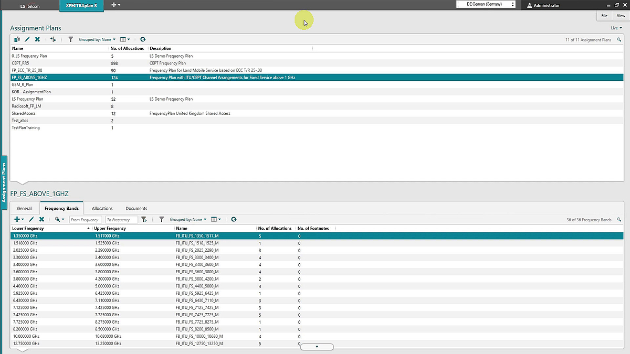
Task: Refresh icon in Frequency Bands toolbar
Action: [234, 219]
